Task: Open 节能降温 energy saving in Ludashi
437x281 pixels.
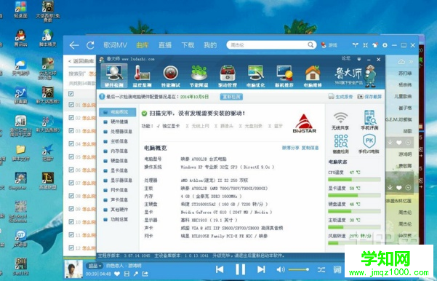Action: pos(199,76)
